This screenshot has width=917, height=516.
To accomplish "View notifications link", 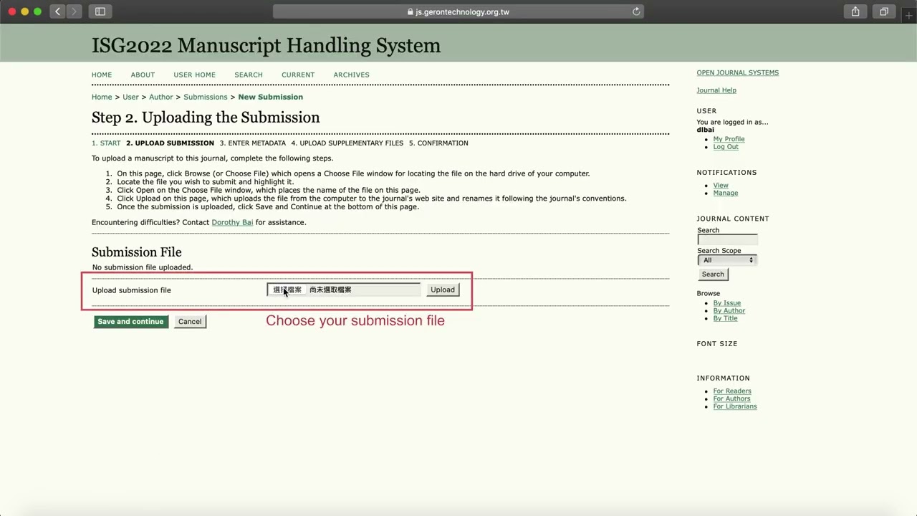I will 721,186.
